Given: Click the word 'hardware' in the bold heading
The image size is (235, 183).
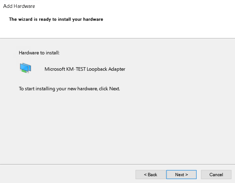Looking at the screenshot, I should 93,19.
